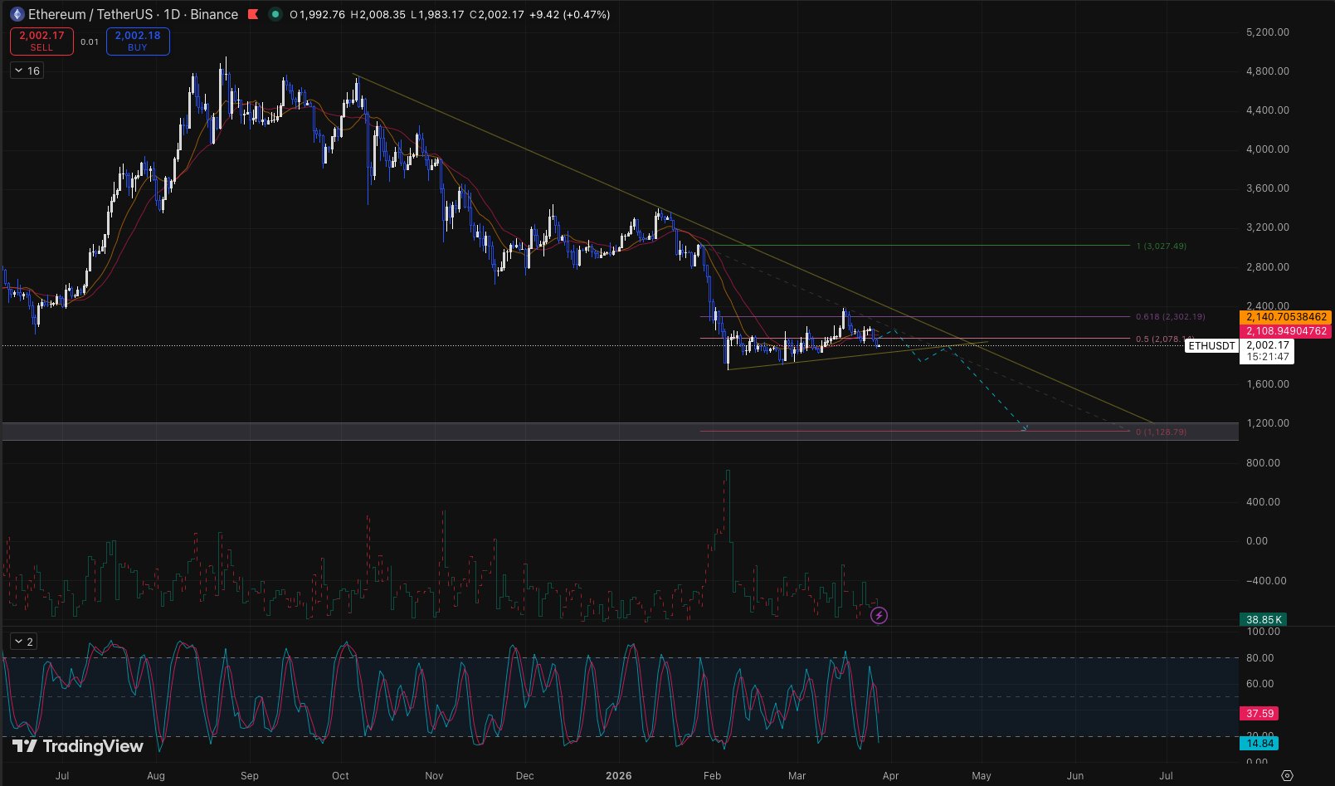Image resolution: width=1335 pixels, height=786 pixels.
Task: Click the ETHUSDT symbol label on the price line
Action: click(1211, 345)
